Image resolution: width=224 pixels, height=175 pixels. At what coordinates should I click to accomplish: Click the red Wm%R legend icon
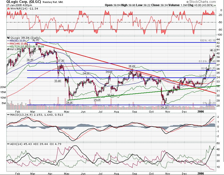(8, 9)
